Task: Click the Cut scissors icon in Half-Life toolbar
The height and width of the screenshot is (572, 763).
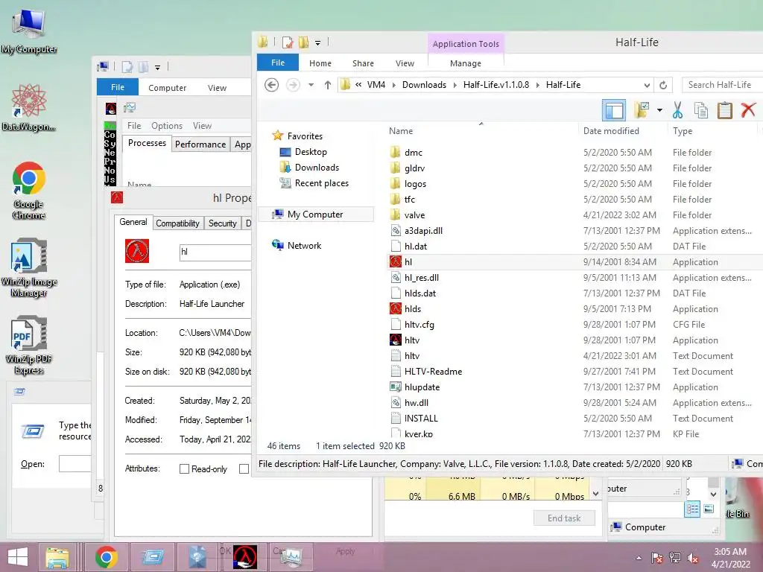Action: pyautogui.click(x=677, y=110)
